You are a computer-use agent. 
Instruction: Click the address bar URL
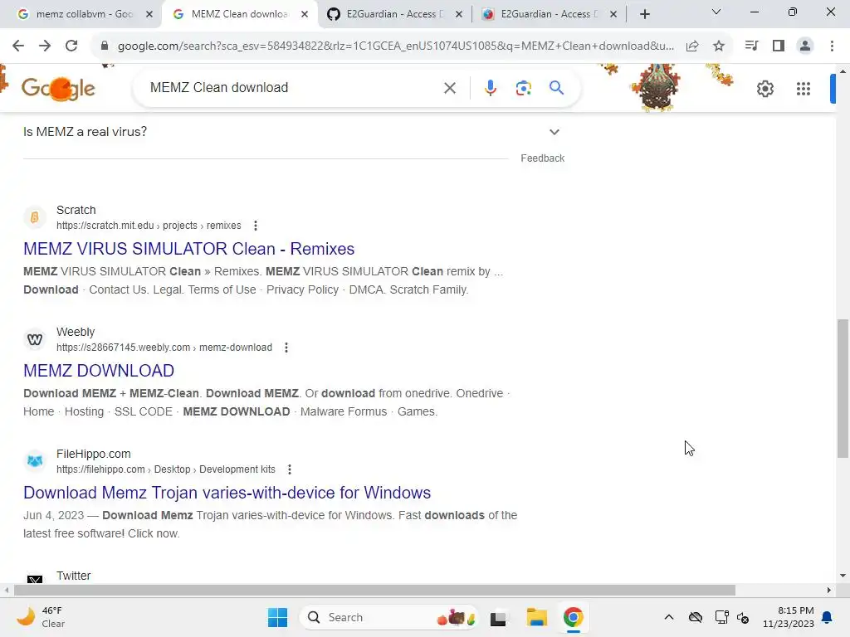pyautogui.click(x=396, y=46)
